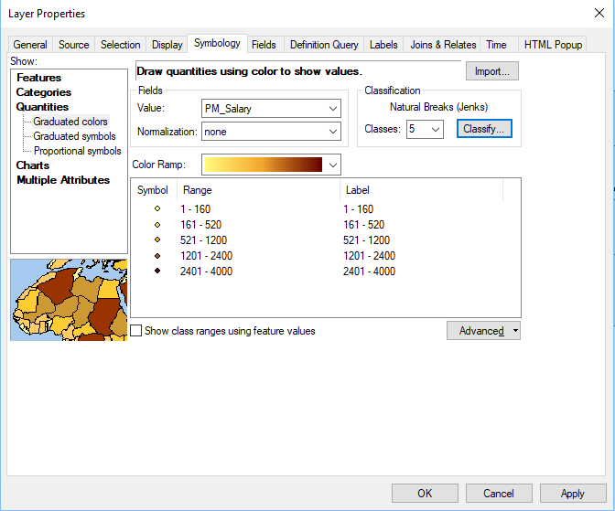The height and width of the screenshot is (511, 615).
Task: Select the yellow-to-brown color ramp swatch
Action: pos(264,165)
